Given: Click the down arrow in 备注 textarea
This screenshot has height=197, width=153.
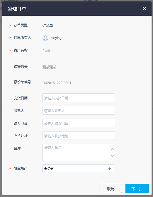Looking at the screenshot, I should click(112, 156).
